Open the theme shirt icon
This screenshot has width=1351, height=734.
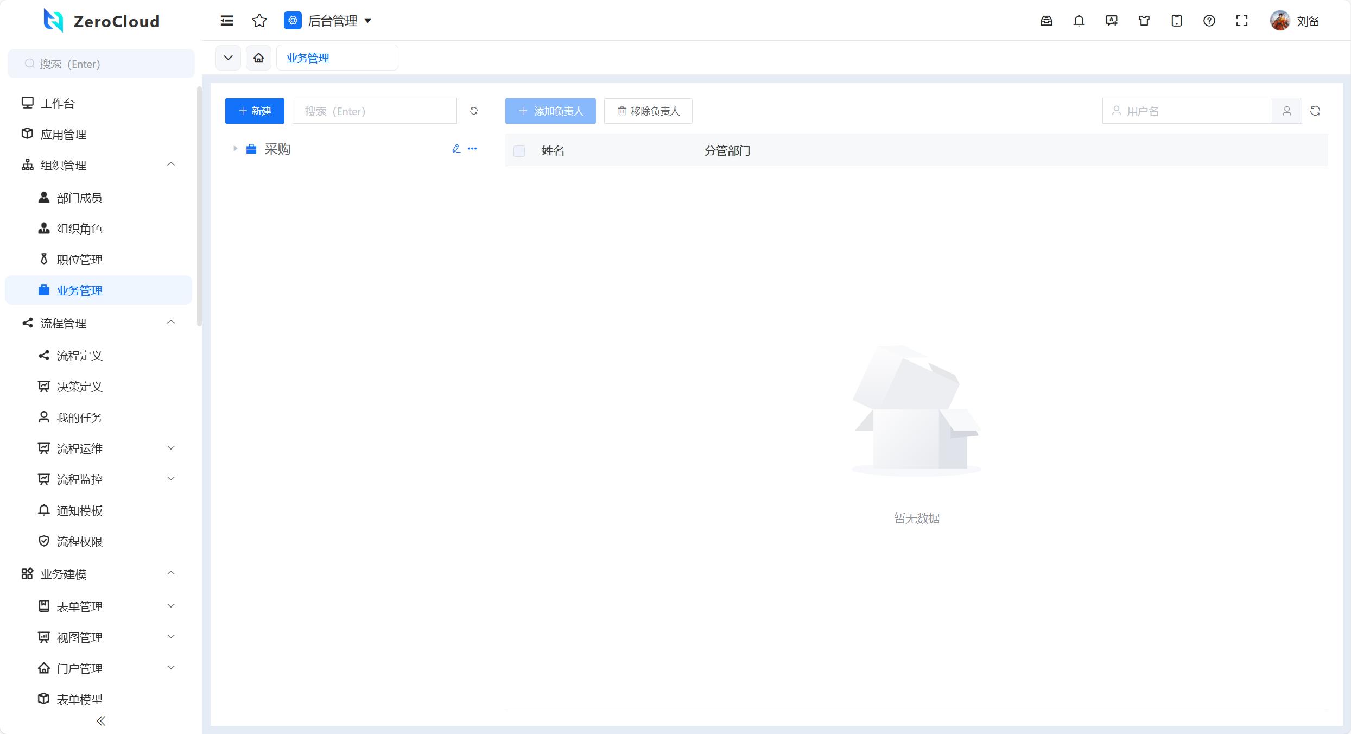[1144, 21]
